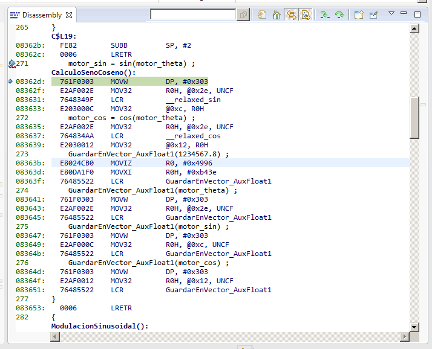
Task: Click the '__relaxed_cos' call target
Action: pos(193,136)
